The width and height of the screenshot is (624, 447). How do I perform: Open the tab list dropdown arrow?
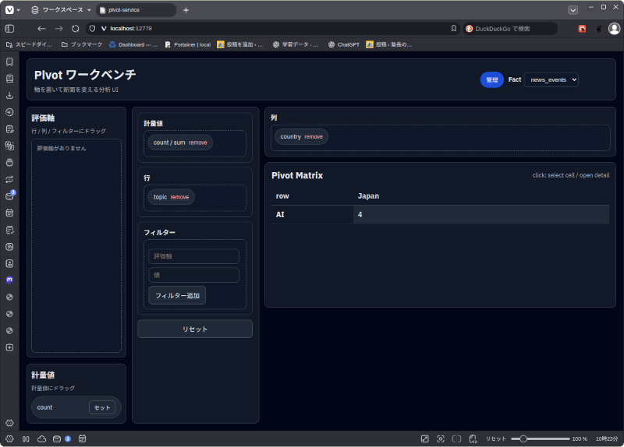[x=573, y=10]
